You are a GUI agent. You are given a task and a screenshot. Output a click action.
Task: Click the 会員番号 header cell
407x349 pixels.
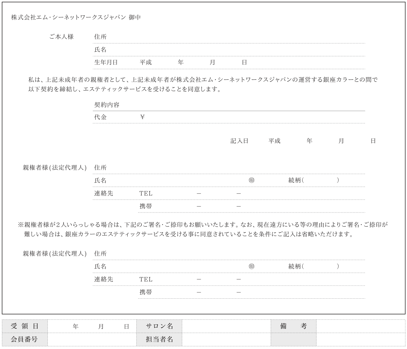25,339
